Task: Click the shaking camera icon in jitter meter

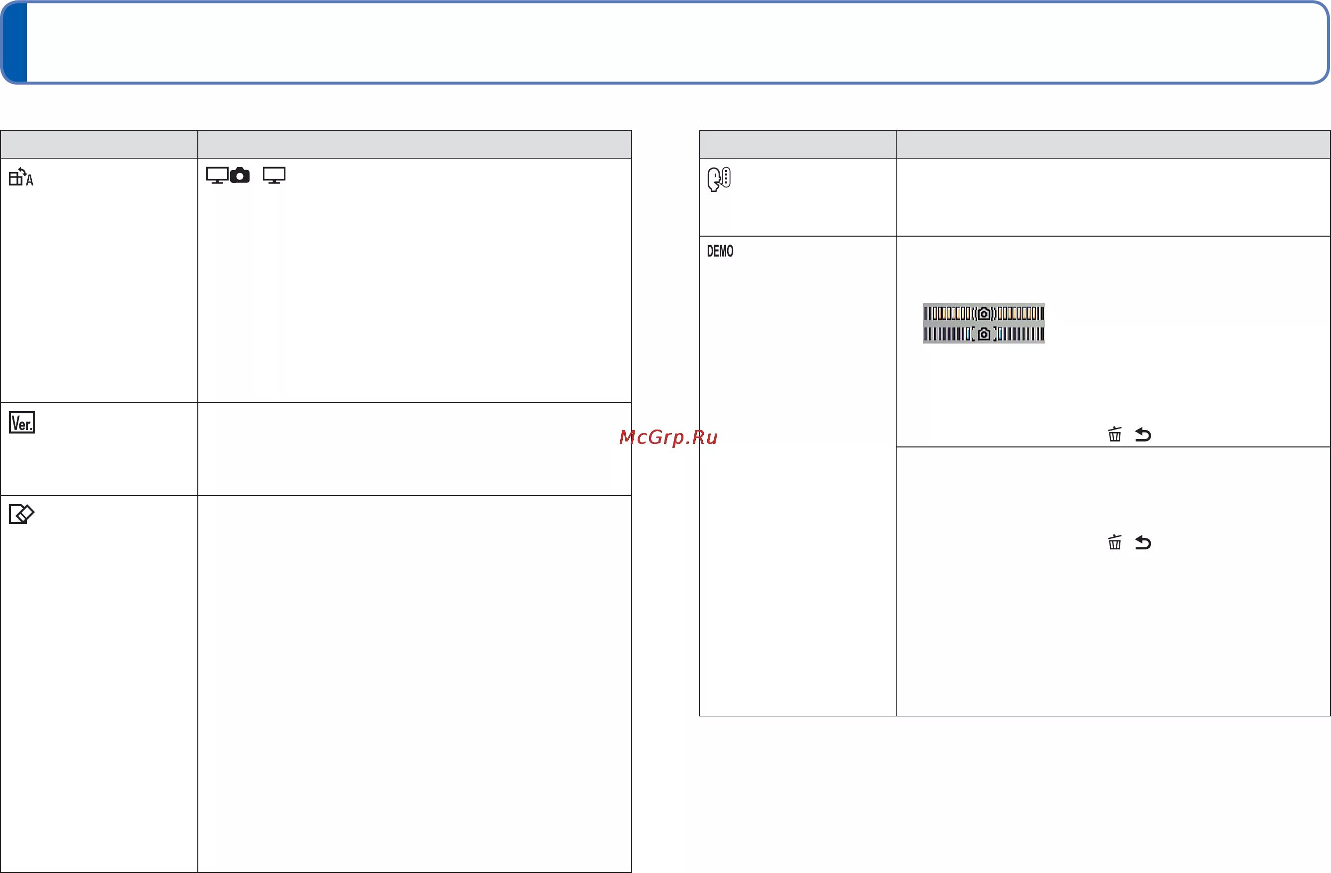Action: 984,313
